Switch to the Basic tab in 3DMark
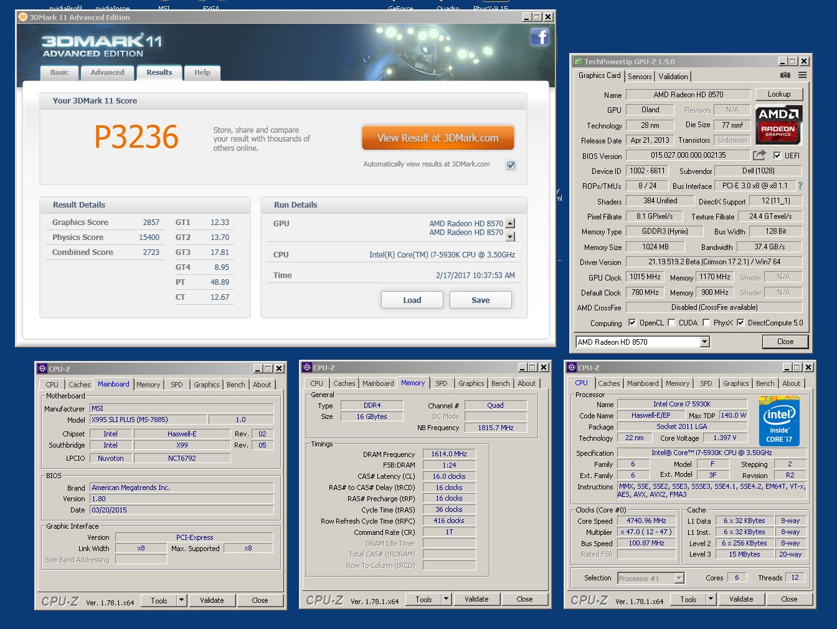Image resolution: width=837 pixels, height=629 pixels. [x=60, y=72]
